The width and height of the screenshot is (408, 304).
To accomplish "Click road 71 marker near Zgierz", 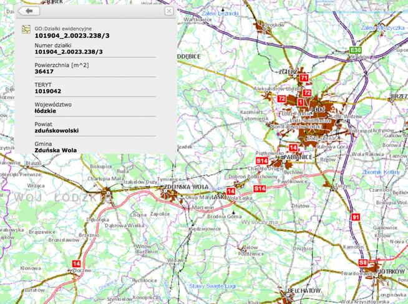I will (304, 78).
